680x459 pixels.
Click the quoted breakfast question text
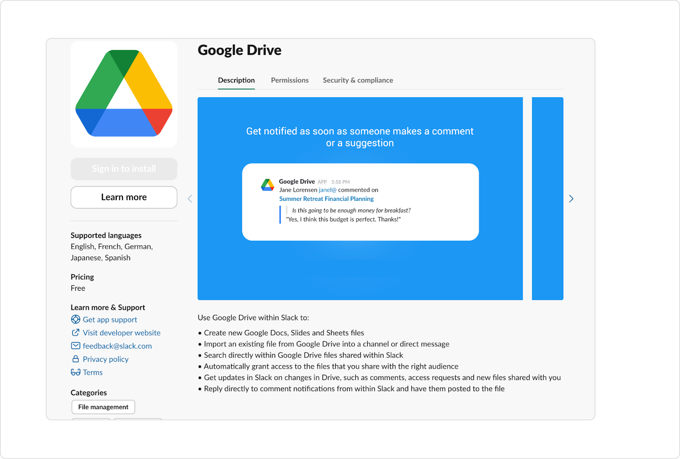click(351, 210)
